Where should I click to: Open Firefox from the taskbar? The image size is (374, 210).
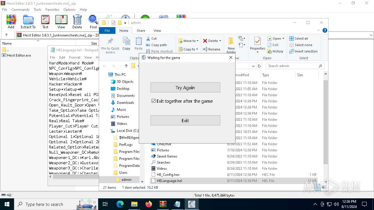[149, 204]
